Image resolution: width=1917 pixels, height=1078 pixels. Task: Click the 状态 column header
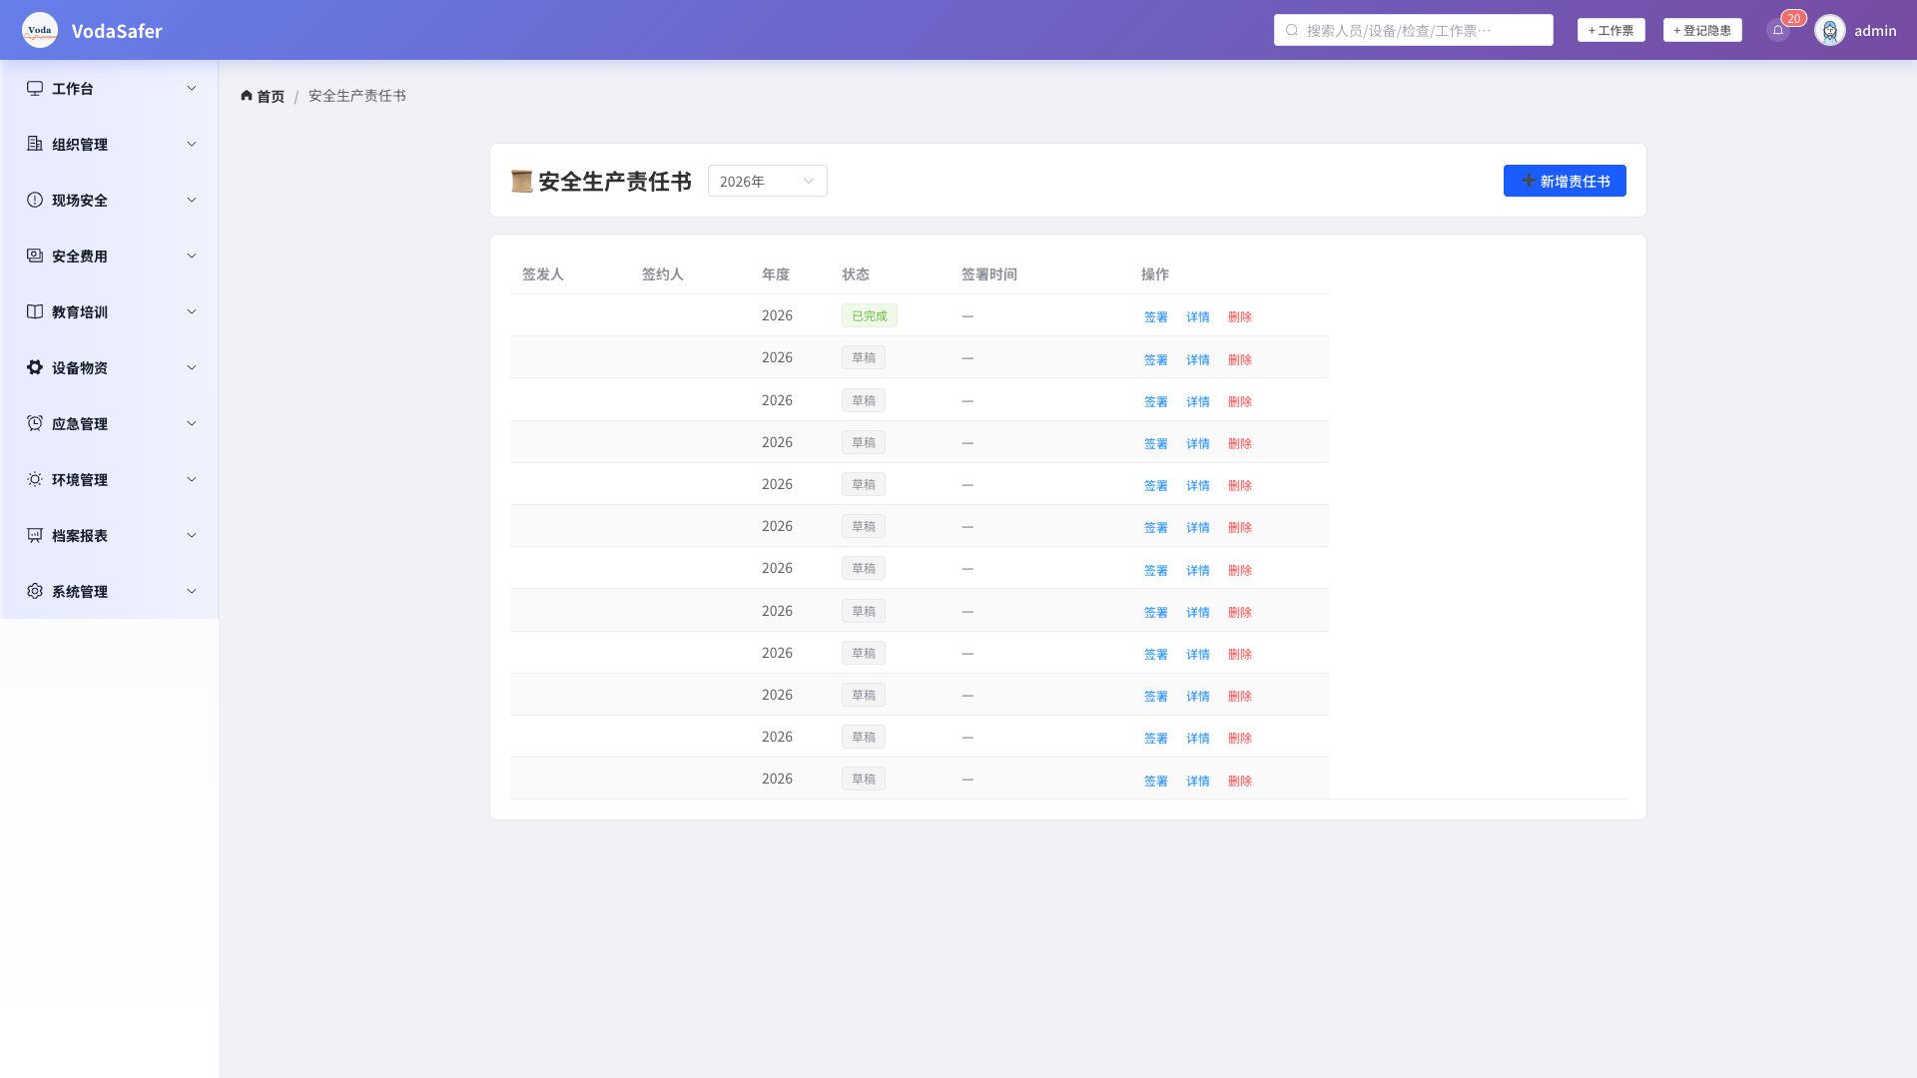pos(856,273)
